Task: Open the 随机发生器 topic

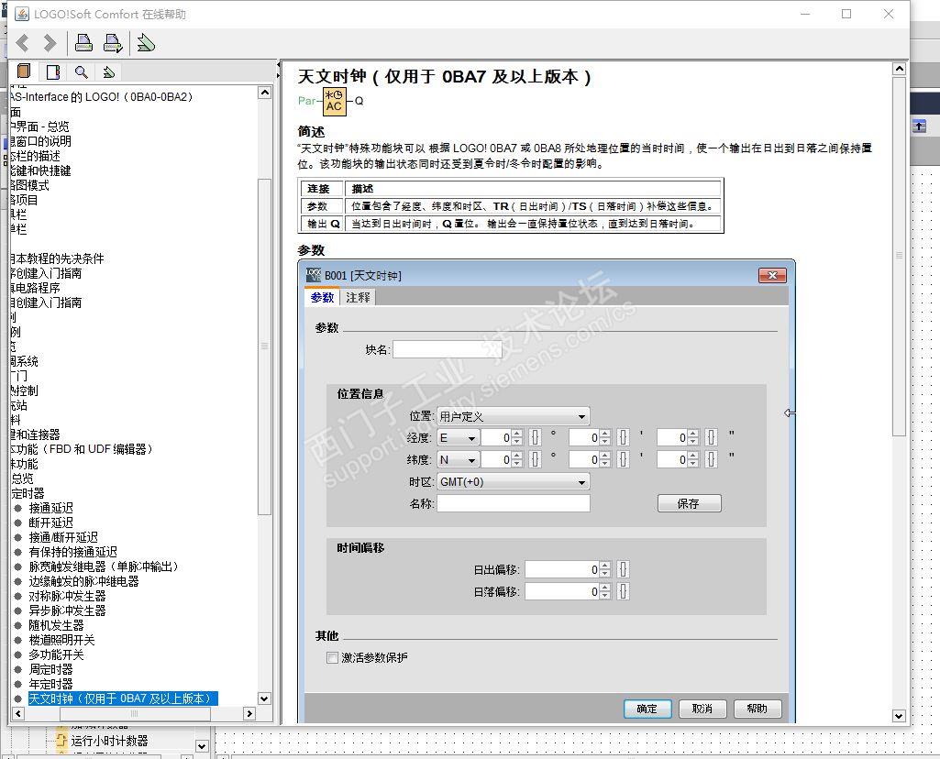Action: click(x=56, y=625)
